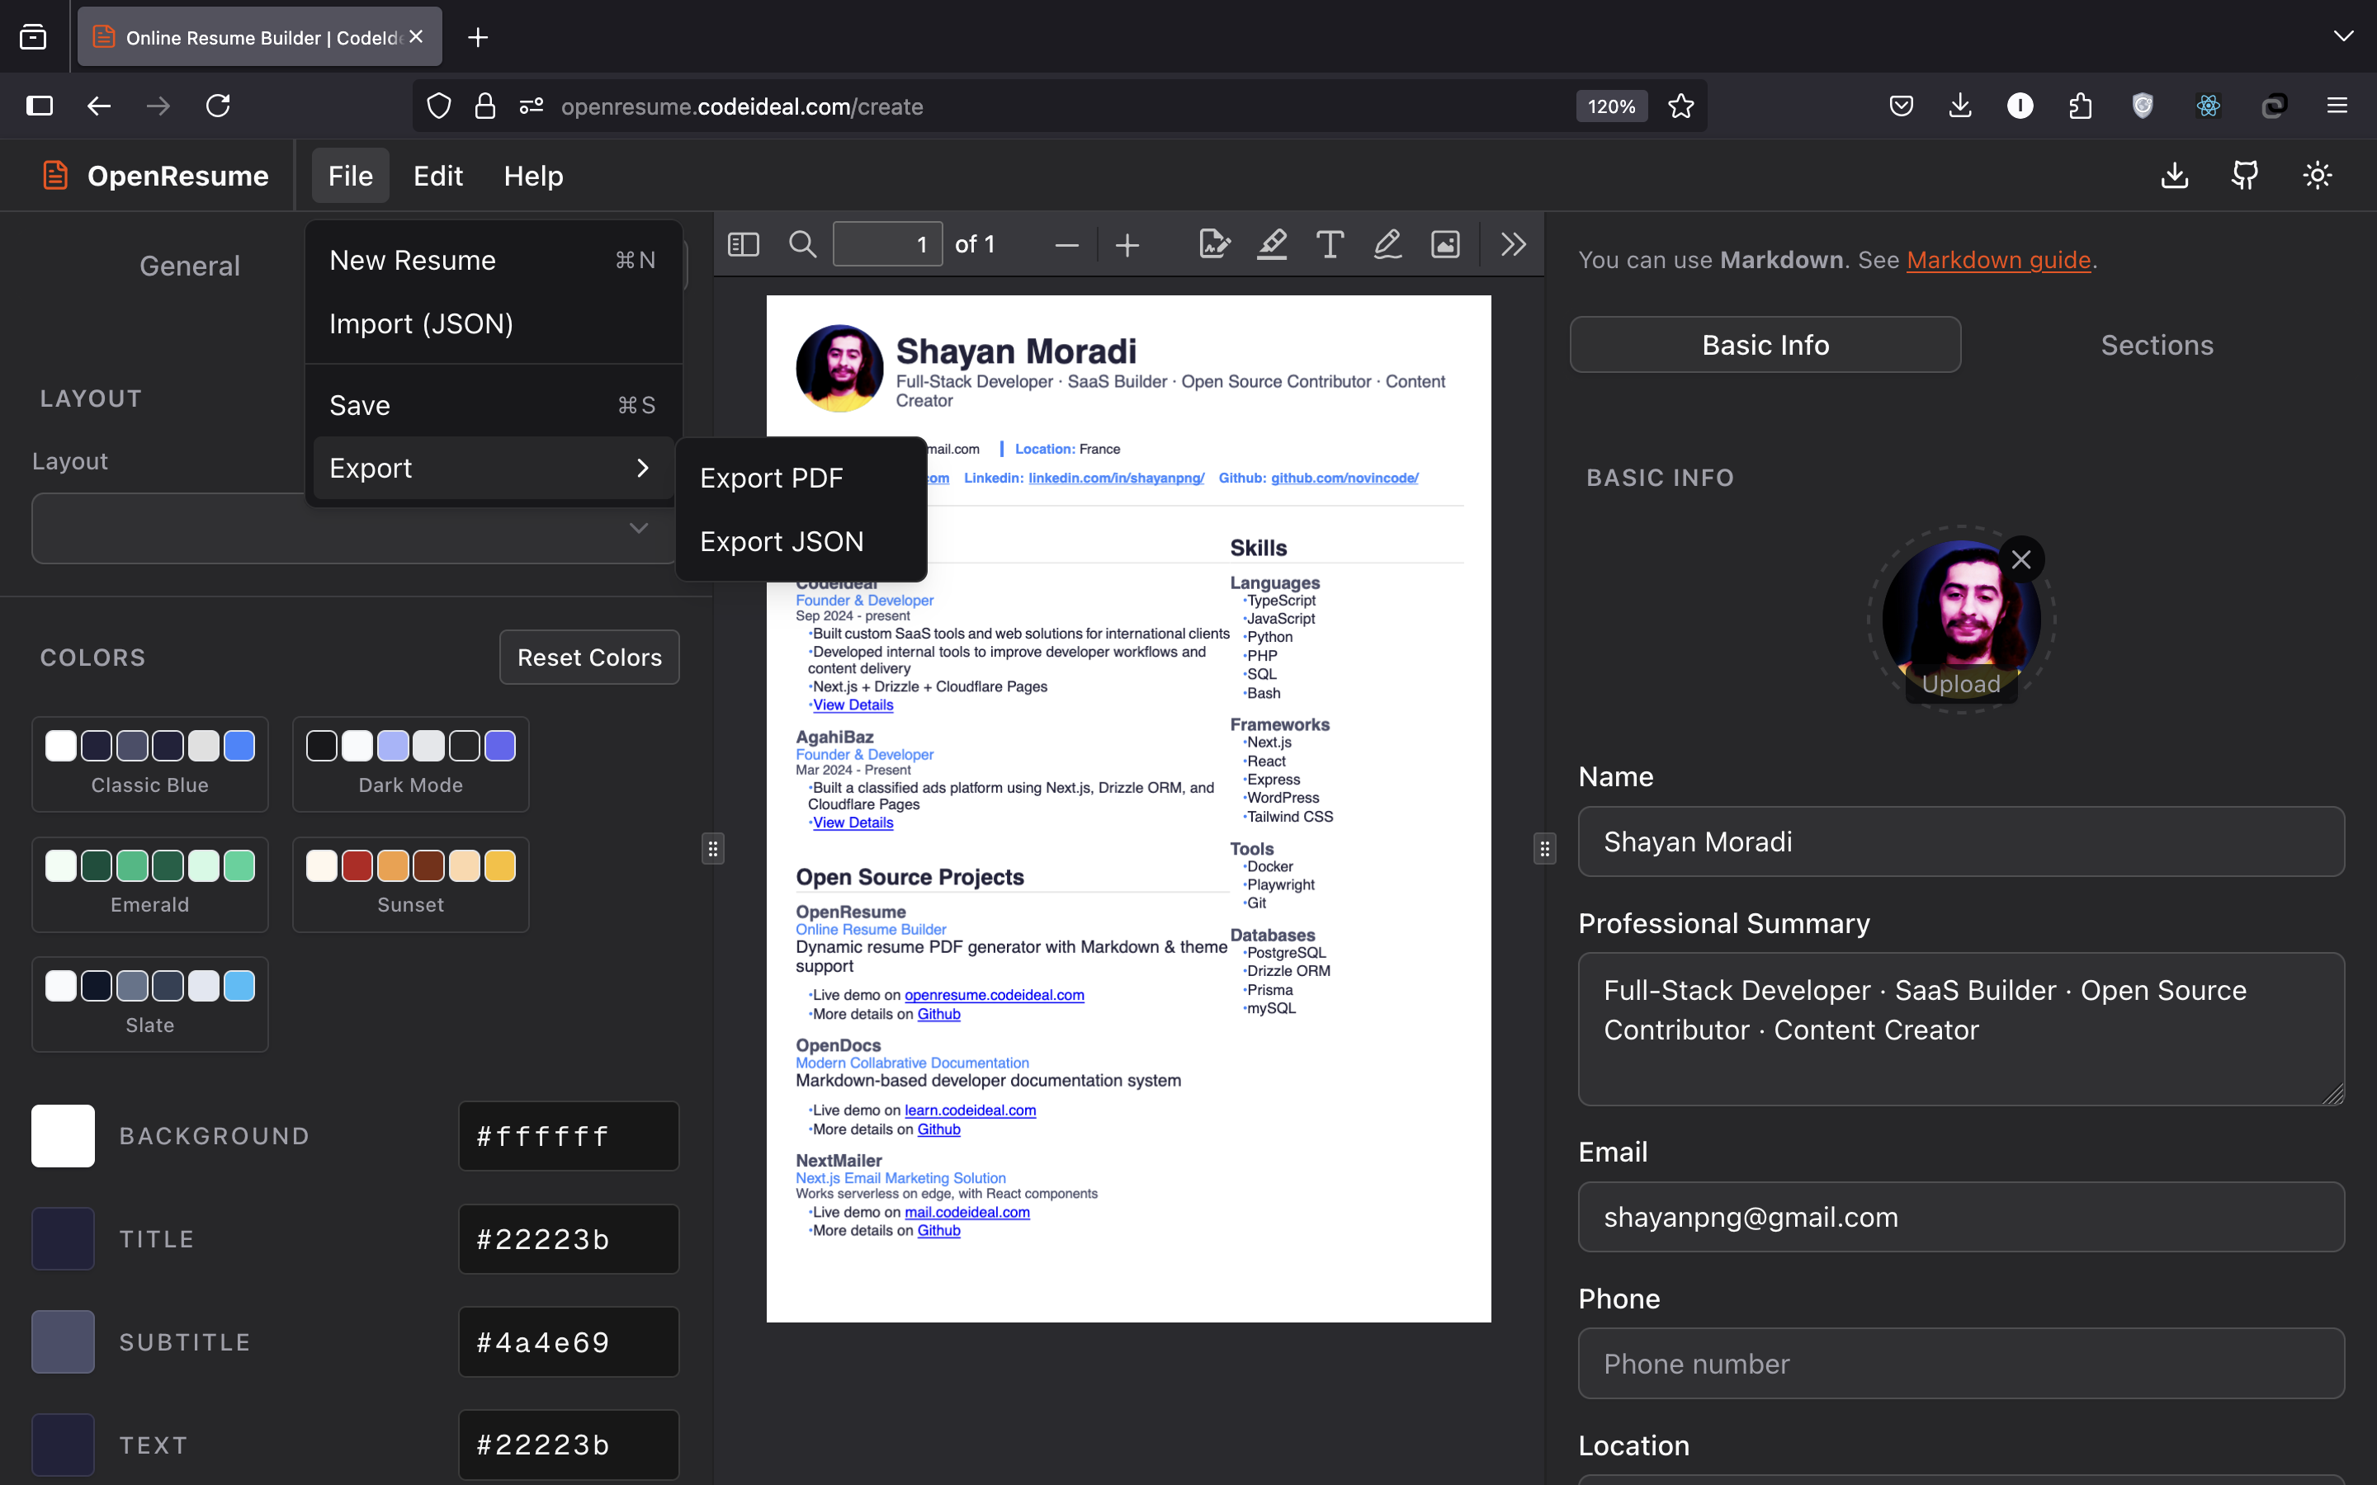Toggle the PDF viewer sidebar

pos(743,244)
